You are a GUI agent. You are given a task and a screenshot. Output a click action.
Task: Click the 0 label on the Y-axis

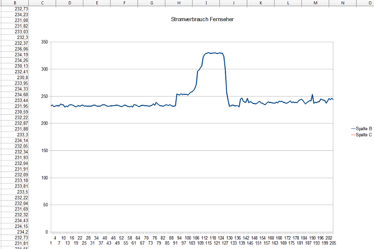tap(47, 232)
